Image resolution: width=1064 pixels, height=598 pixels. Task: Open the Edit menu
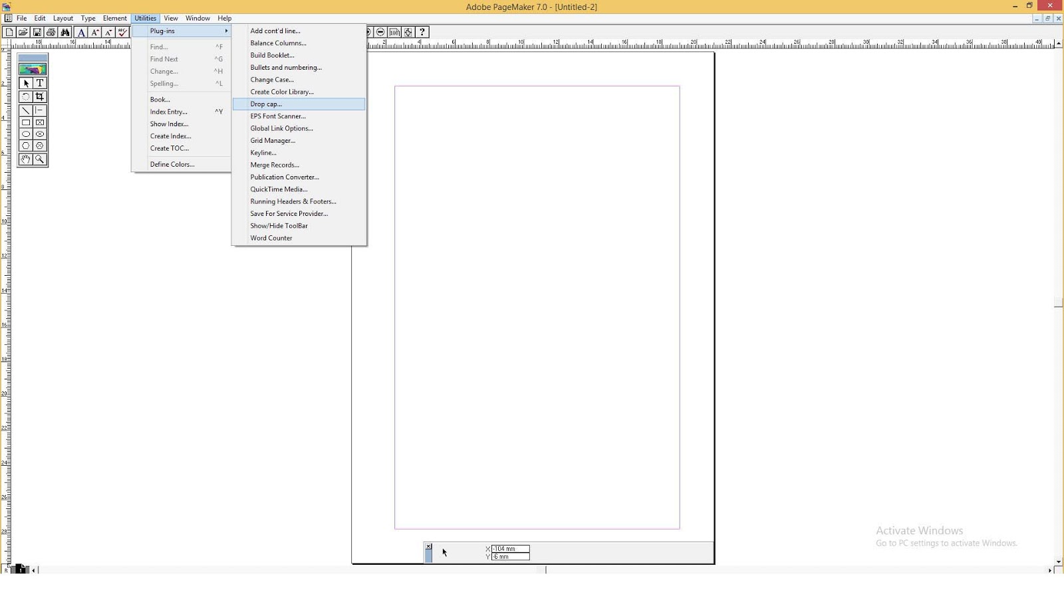click(x=40, y=19)
